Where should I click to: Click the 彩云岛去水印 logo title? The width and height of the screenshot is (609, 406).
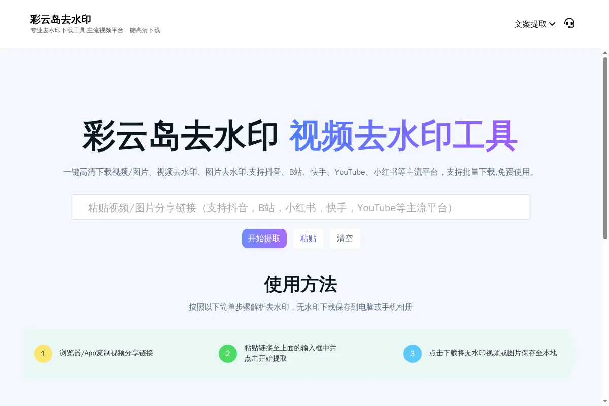tap(60, 19)
